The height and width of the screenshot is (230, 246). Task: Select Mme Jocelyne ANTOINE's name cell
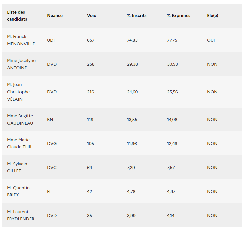[21, 64]
